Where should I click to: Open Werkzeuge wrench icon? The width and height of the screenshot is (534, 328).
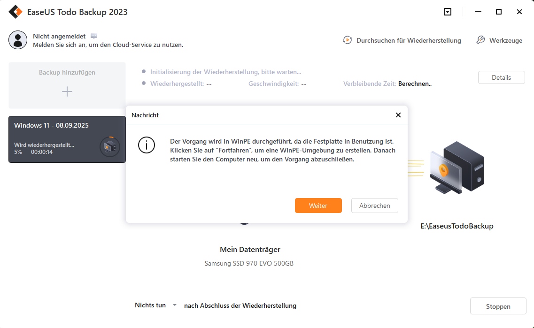click(x=480, y=40)
